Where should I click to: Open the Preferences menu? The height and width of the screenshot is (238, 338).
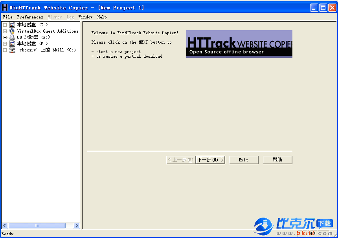click(x=30, y=17)
